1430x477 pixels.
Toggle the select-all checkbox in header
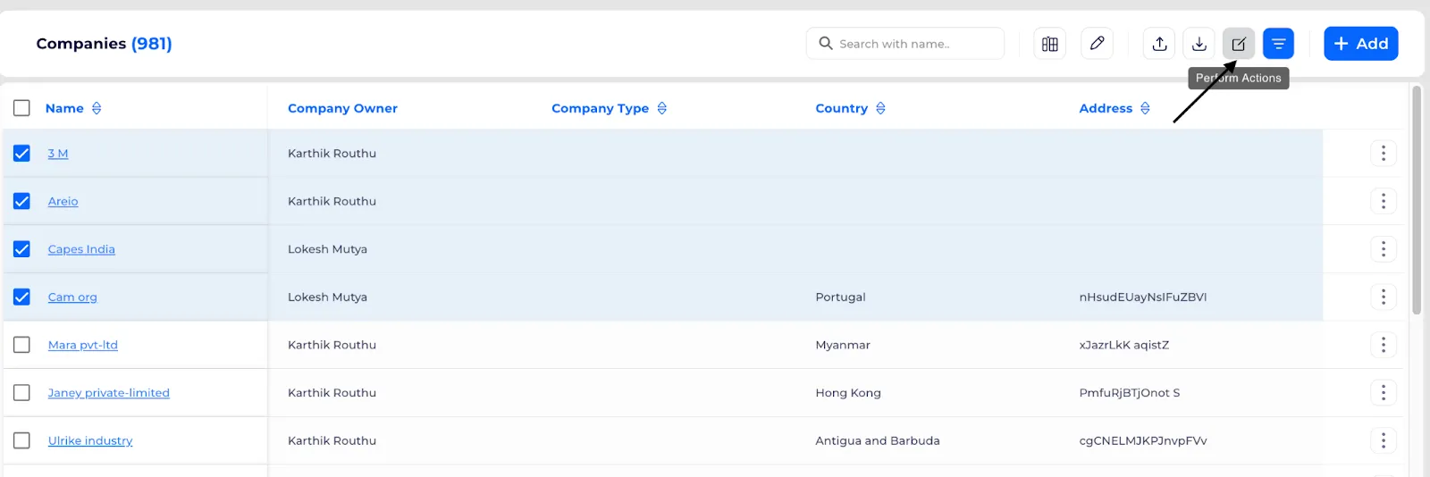click(x=22, y=108)
